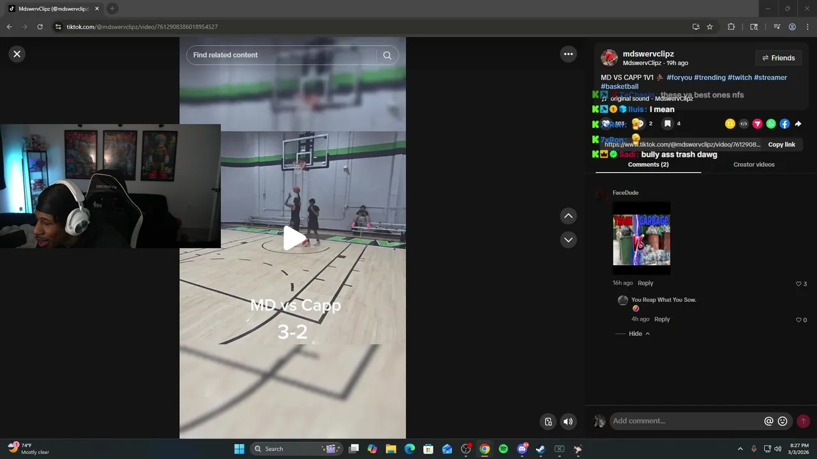Open the #foryou hashtag
The image size is (817, 459).
click(679, 78)
